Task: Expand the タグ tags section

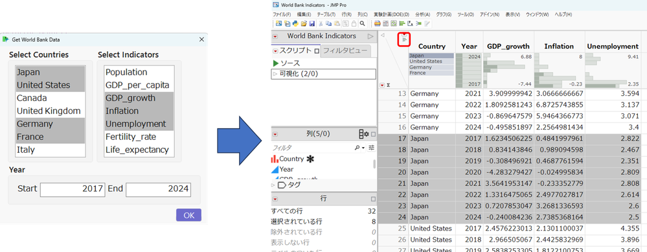Action: [x=273, y=185]
